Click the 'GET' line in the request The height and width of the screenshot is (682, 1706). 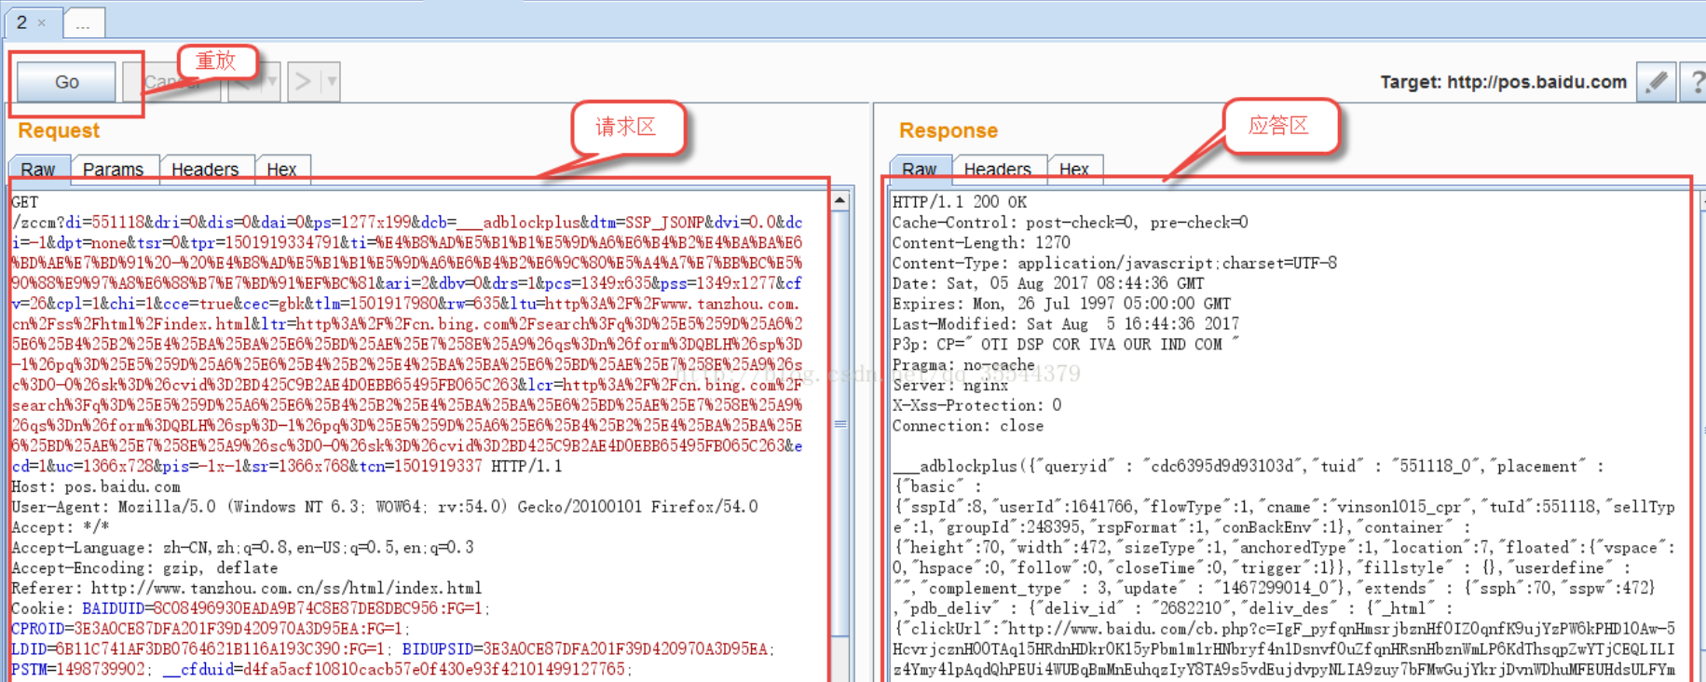[25, 202]
